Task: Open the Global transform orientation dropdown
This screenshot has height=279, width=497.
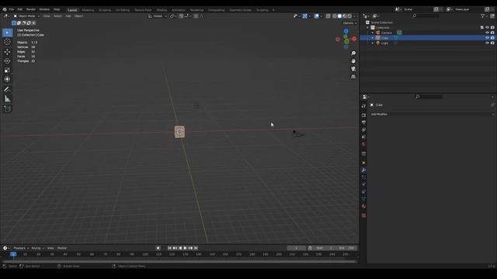Action: (158, 16)
